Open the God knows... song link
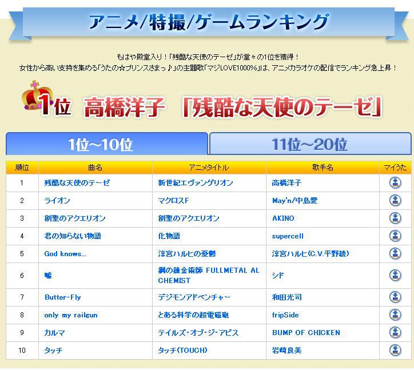This screenshot has height=370, width=414. [x=65, y=254]
